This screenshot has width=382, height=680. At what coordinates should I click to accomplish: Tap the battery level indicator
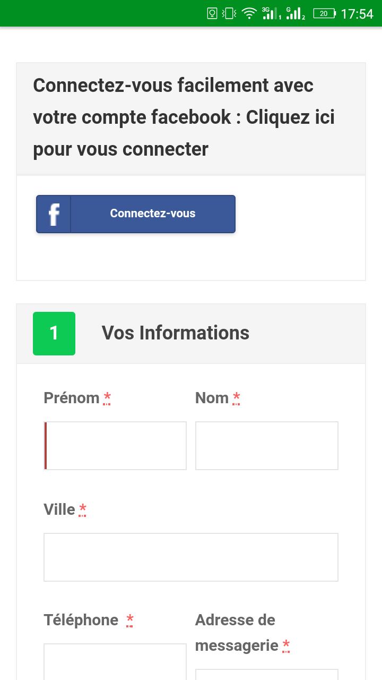pyautogui.click(x=324, y=14)
